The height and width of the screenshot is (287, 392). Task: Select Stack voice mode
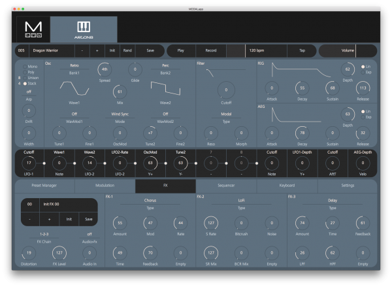30,84
